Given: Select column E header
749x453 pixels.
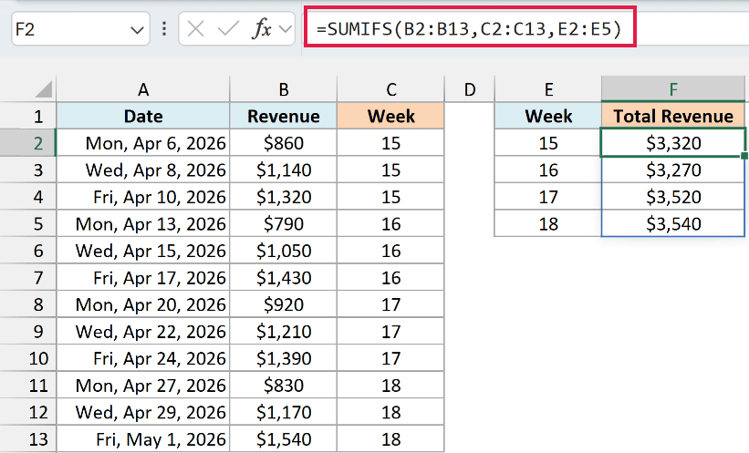Looking at the screenshot, I should click(548, 89).
